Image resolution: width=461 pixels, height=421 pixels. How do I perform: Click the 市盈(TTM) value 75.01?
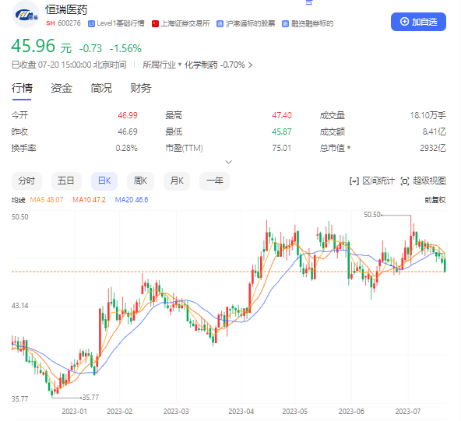(282, 148)
